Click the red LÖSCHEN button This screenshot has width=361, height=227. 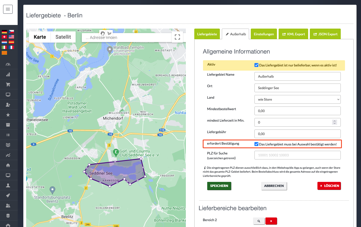click(x=329, y=186)
